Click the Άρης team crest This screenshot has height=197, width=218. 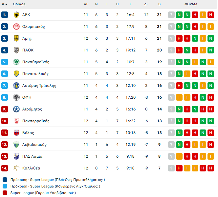pos(16,38)
